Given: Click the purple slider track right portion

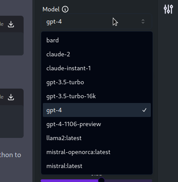Looking at the screenshot, I should [128, 181].
